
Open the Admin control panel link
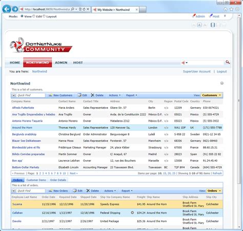[198, 16]
